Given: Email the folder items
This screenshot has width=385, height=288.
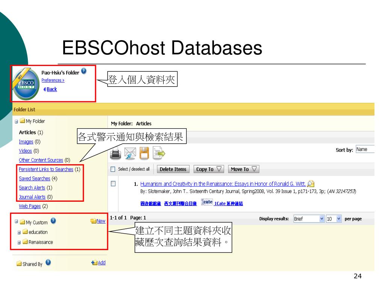Looking at the screenshot, I should pos(130,153).
